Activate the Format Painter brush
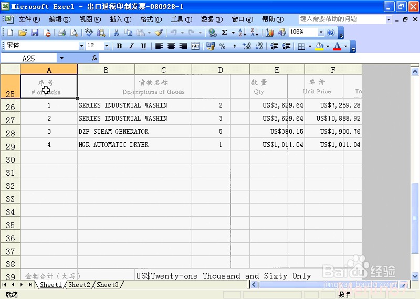This screenshot has width=420, height=299. [159, 33]
